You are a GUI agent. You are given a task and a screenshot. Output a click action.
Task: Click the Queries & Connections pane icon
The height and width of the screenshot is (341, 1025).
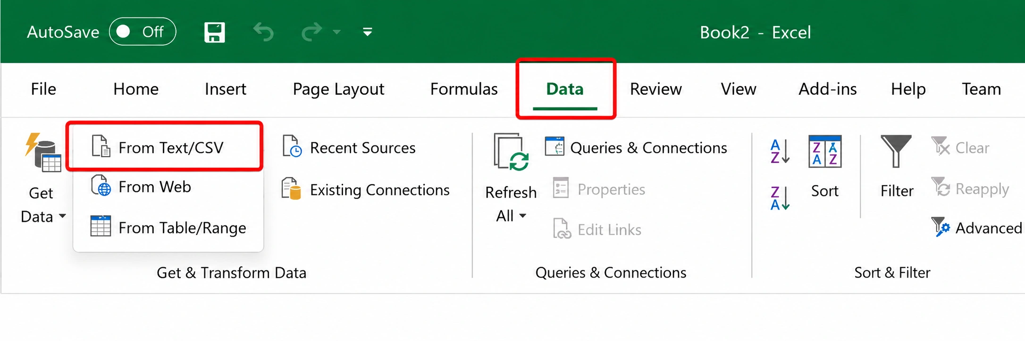555,146
